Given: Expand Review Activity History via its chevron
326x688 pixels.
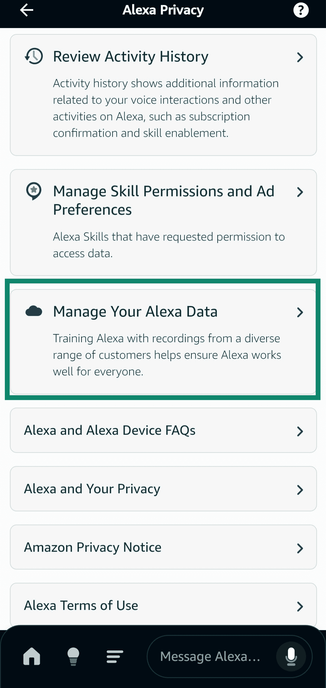Looking at the screenshot, I should pos(300,57).
